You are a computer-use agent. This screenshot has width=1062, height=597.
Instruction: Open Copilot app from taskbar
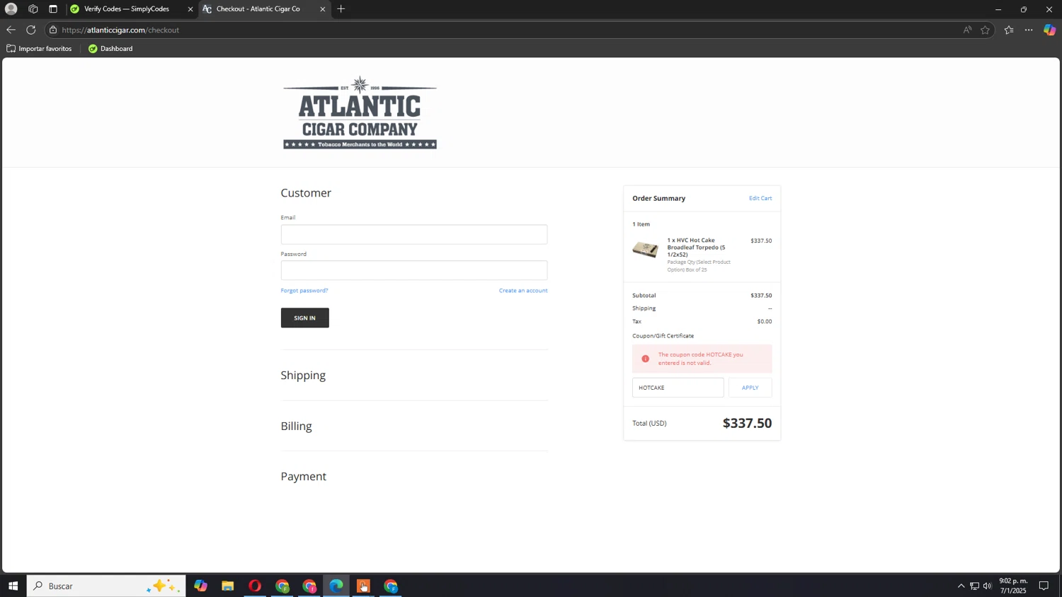pos(201,586)
